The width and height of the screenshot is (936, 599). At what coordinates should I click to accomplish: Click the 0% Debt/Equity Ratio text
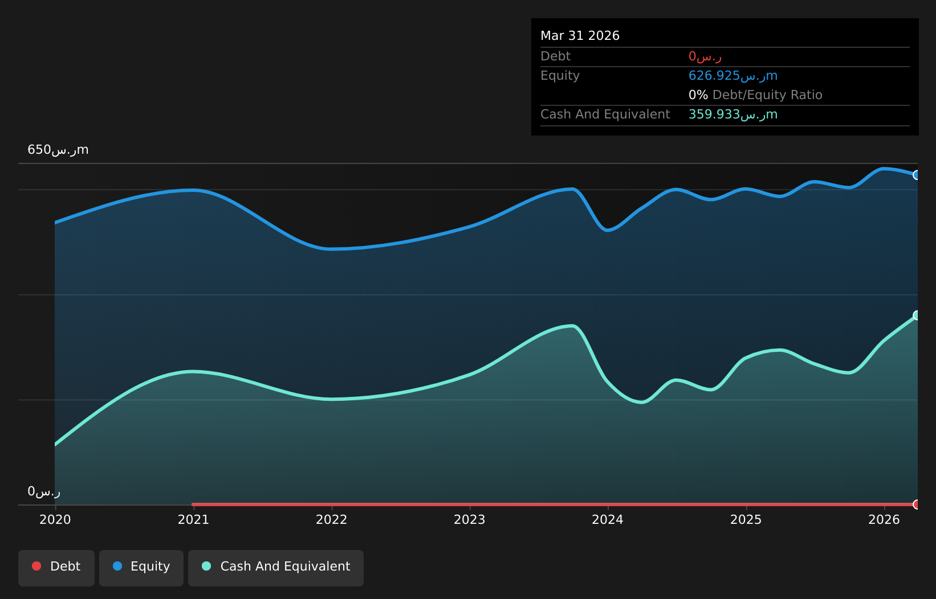(755, 95)
